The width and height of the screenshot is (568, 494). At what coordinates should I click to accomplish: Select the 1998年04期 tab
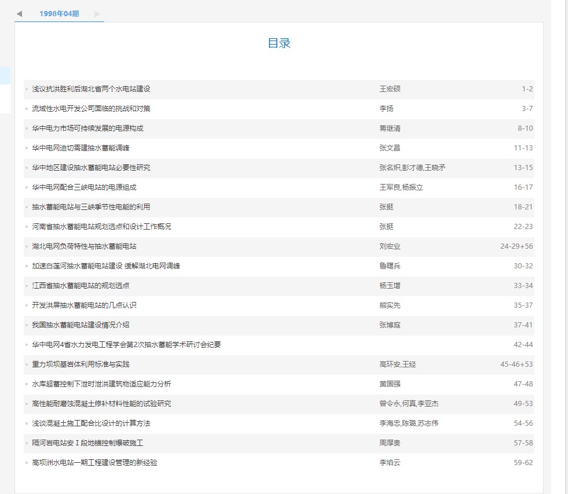point(59,14)
